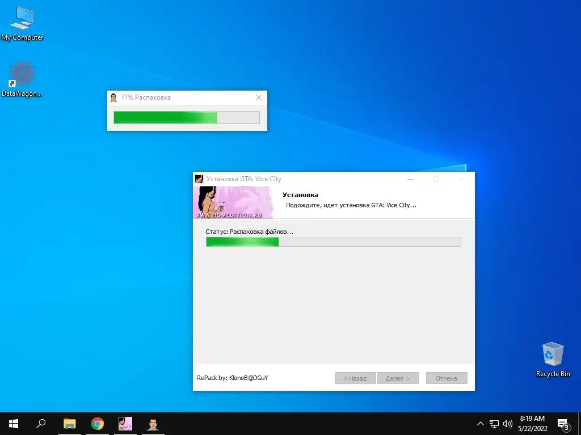Click the icon in Распаковка title bar
The image size is (581, 435).
[x=113, y=97]
